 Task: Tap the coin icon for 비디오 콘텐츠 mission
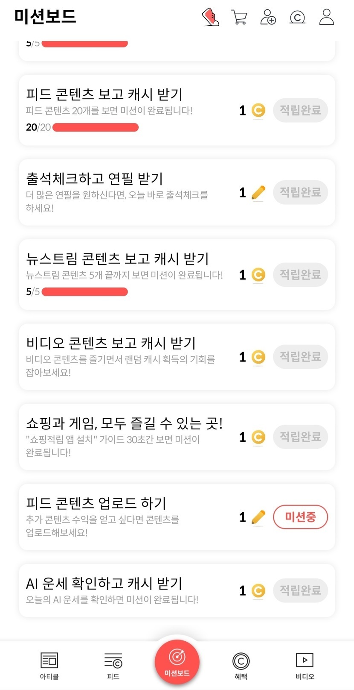258,357
